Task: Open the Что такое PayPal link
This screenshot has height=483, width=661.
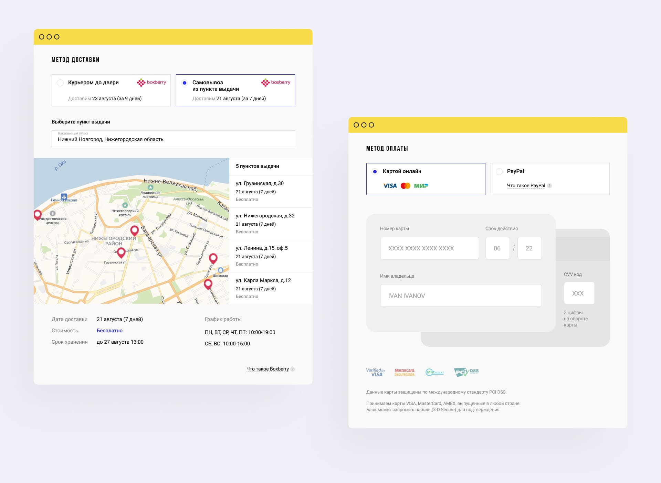Action: pyautogui.click(x=526, y=185)
